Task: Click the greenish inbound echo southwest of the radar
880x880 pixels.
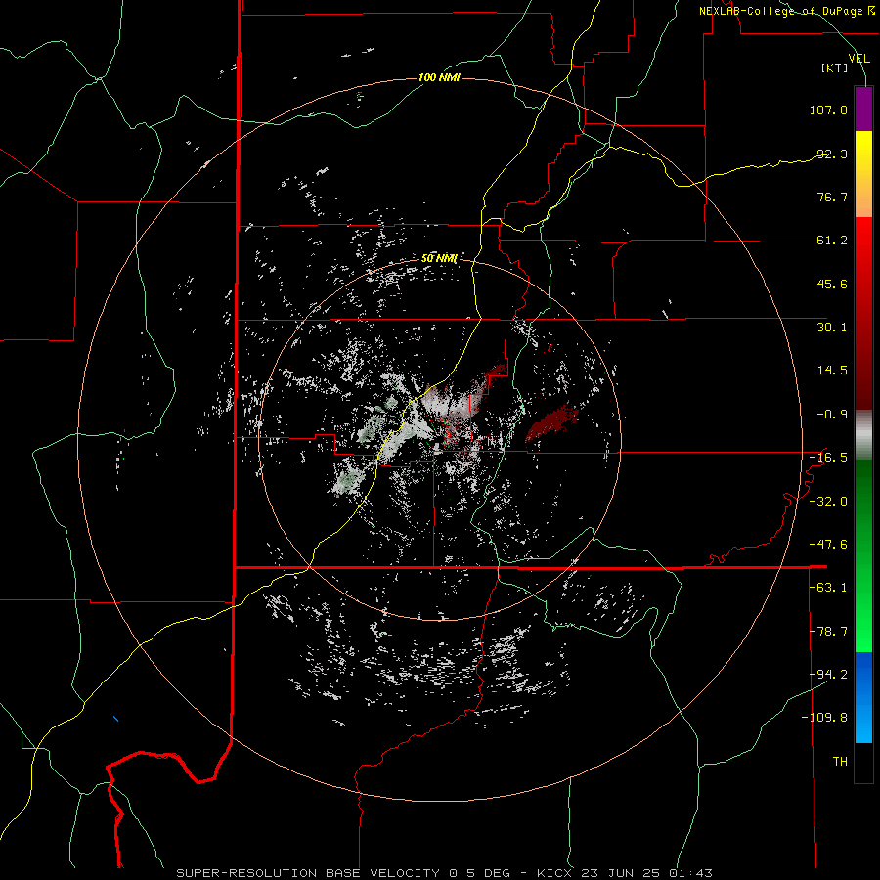Action: pos(350,481)
